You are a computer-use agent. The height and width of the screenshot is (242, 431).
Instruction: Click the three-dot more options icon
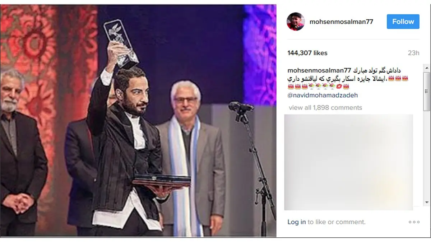[414, 222]
